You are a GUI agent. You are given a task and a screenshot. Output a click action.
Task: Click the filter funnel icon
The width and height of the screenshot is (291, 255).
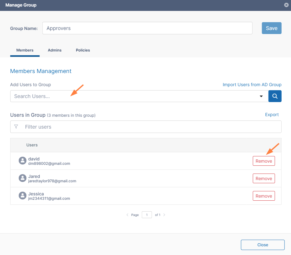[x=16, y=127]
